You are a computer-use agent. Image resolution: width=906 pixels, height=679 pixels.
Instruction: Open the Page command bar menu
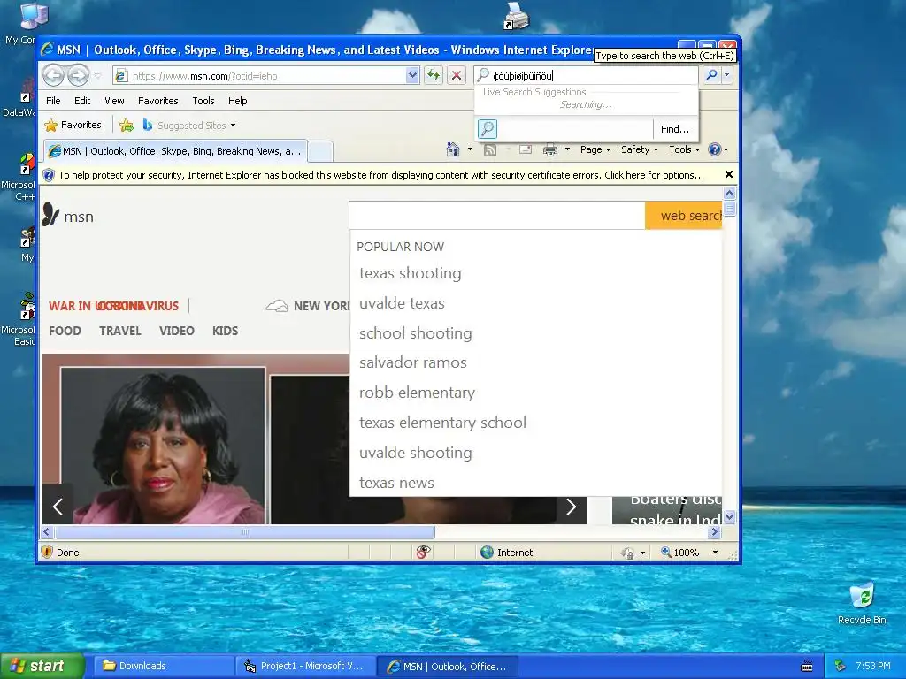tap(595, 149)
